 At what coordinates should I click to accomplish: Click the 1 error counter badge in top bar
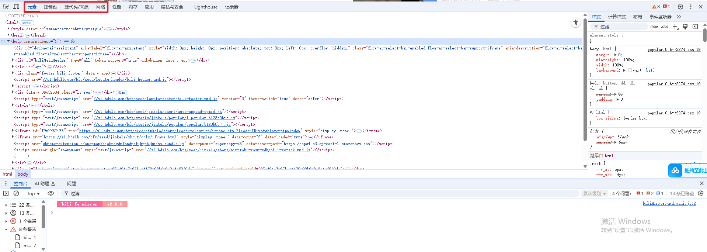(x=666, y=7)
